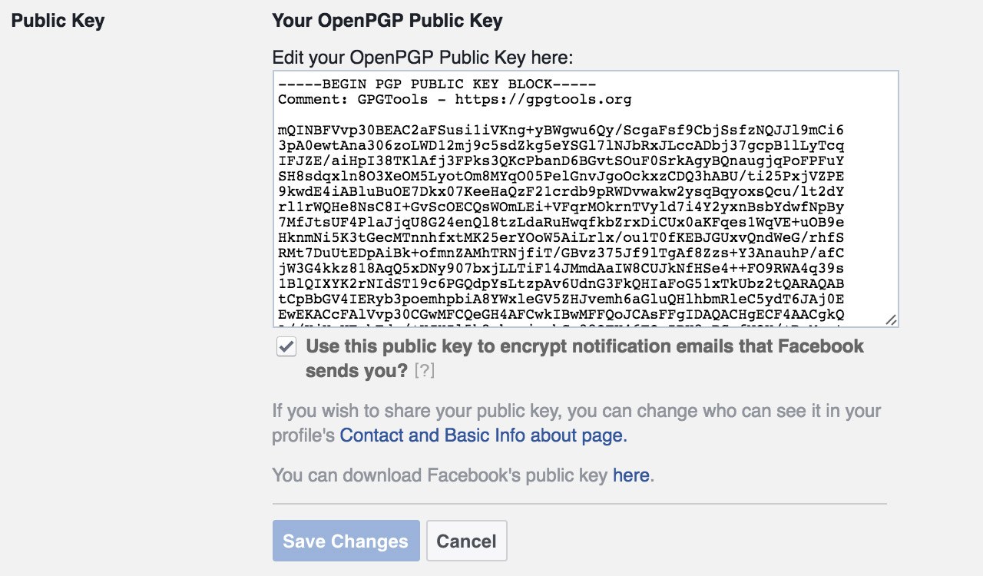Toggle the encrypt notification emails checkbox
983x576 pixels.
click(x=286, y=347)
